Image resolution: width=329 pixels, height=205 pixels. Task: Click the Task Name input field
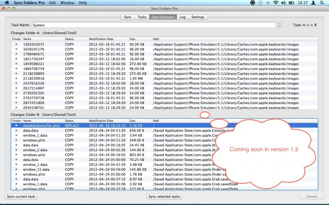[154, 25]
